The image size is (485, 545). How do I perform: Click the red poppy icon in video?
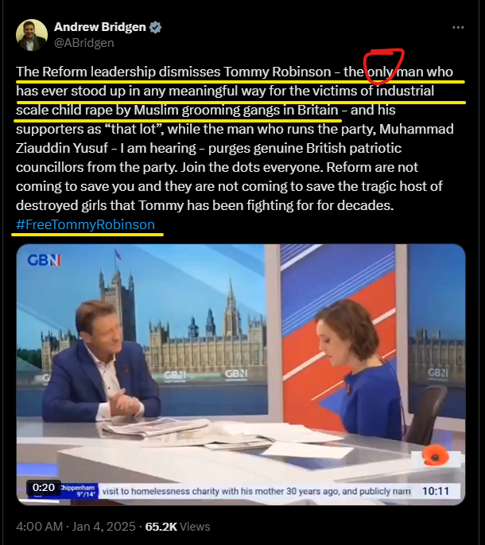[x=436, y=455]
